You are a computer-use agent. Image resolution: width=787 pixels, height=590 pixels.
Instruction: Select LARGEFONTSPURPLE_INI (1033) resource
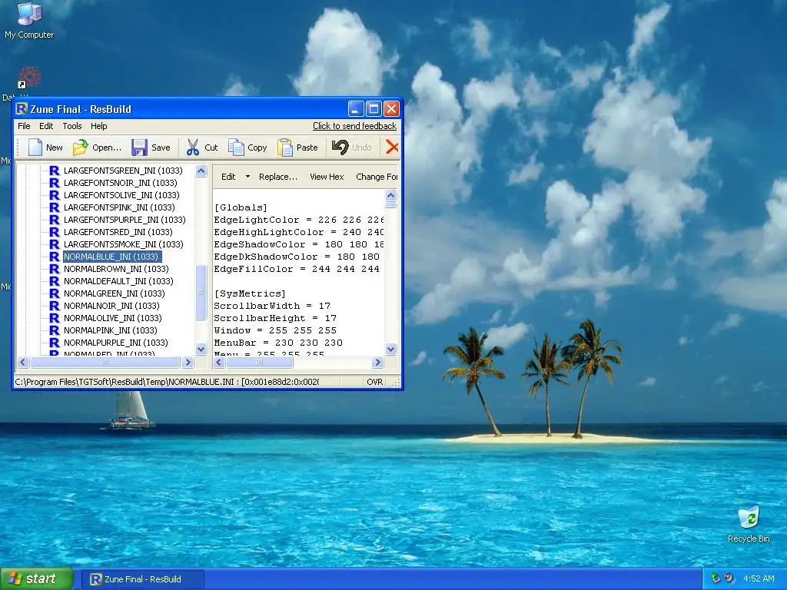pos(125,220)
